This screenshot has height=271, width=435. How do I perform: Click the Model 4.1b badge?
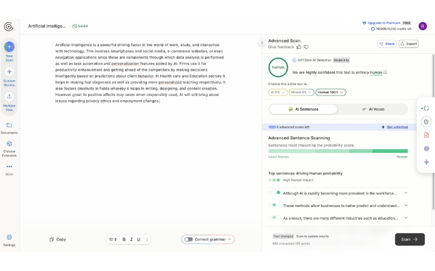[x=341, y=60]
